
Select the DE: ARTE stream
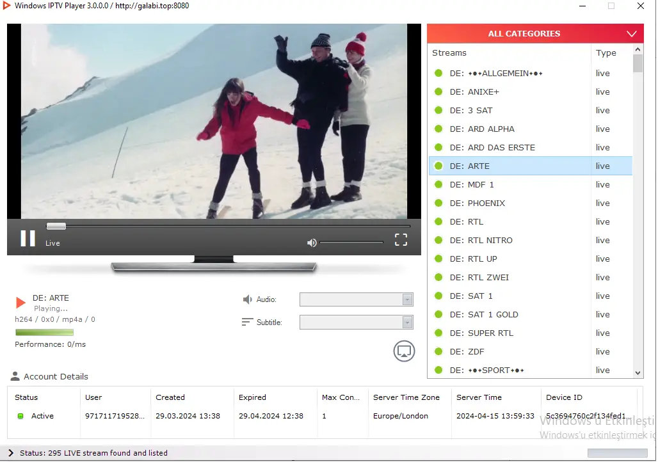(x=531, y=166)
